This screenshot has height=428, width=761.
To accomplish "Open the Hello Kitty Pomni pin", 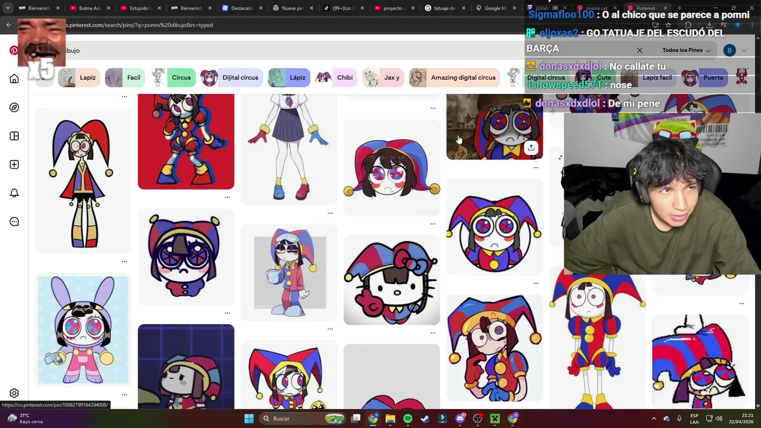I will click(392, 281).
